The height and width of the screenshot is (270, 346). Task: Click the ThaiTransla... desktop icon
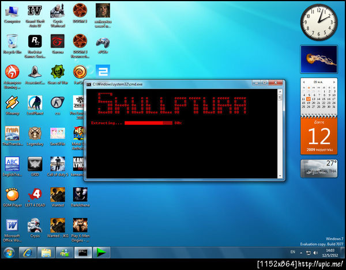(12, 136)
